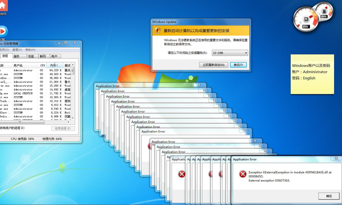Open the 查看(V) menu
Screen dimensions: 342x205
click(x=17, y=50)
